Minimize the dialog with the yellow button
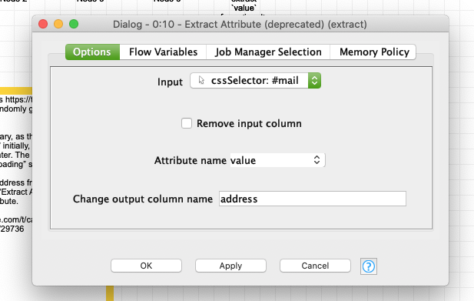Viewport: 474px width, 301px height. [58, 24]
